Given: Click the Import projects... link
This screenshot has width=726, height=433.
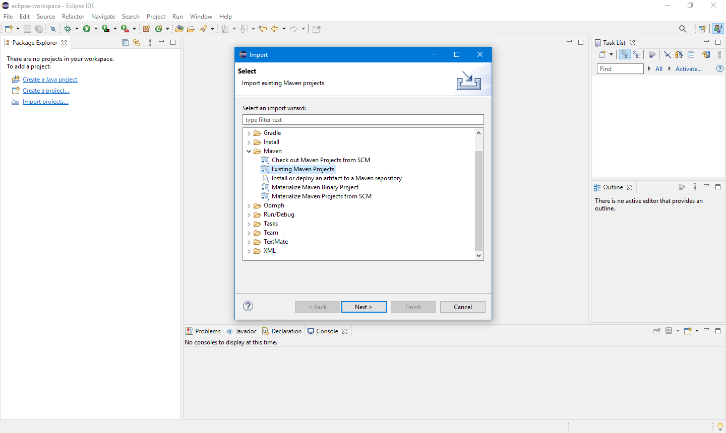Looking at the screenshot, I should click(x=45, y=102).
